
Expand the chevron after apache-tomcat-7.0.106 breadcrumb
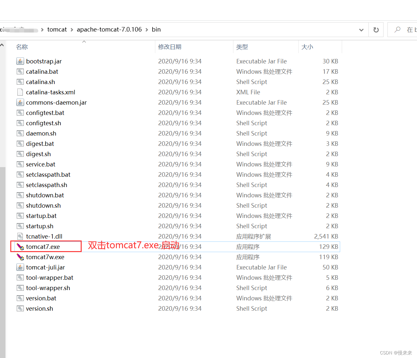pyautogui.click(x=147, y=30)
